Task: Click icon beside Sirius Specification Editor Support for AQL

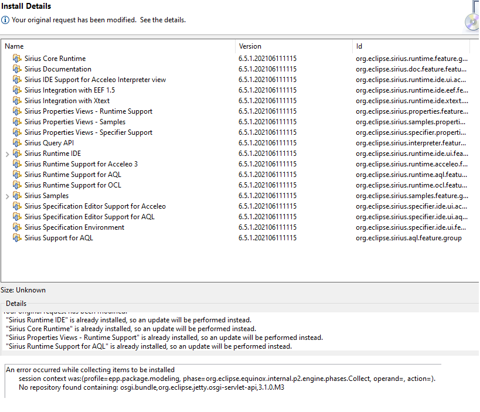Action: coord(17,217)
